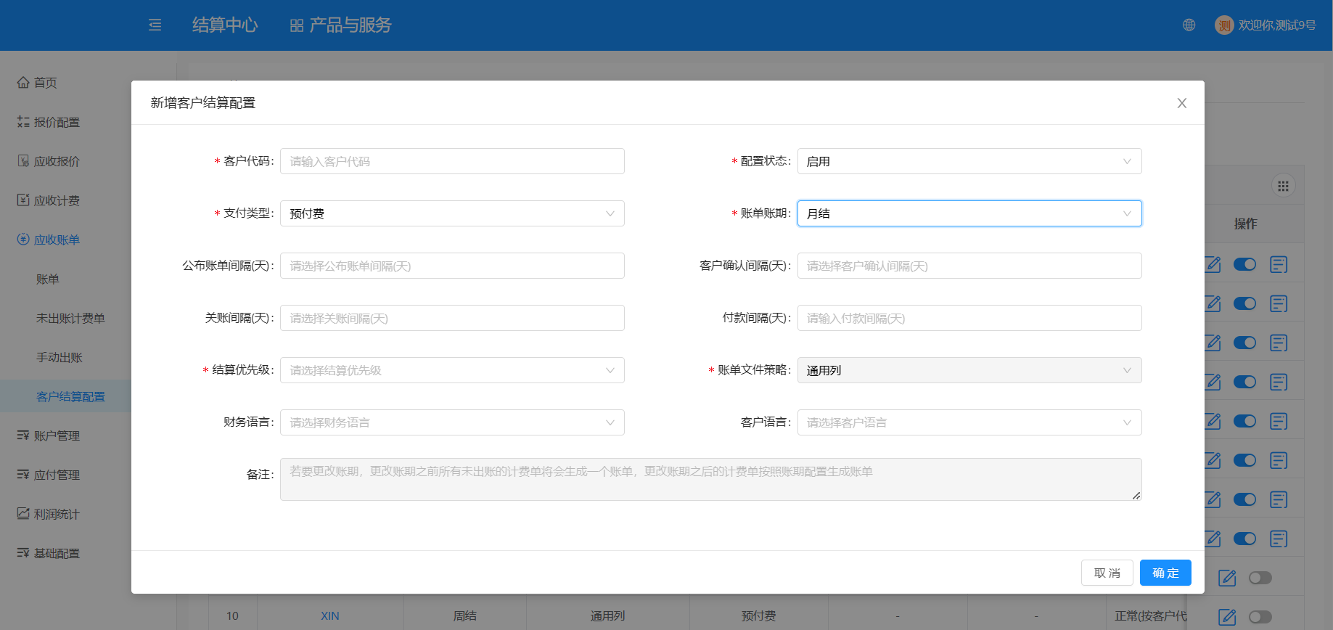The width and height of the screenshot is (1333, 630).
Task: Open the detail icon in the second table row
Action: pyautogui.click(x=1279, y=303)
